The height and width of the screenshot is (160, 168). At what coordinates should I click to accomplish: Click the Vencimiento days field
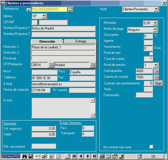tap(148, 48)
